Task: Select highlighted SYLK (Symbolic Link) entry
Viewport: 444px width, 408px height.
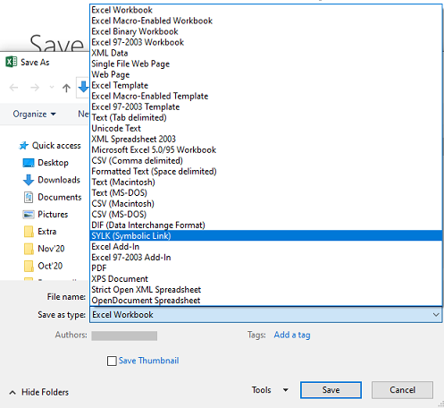Action: (x=266, y=235)
